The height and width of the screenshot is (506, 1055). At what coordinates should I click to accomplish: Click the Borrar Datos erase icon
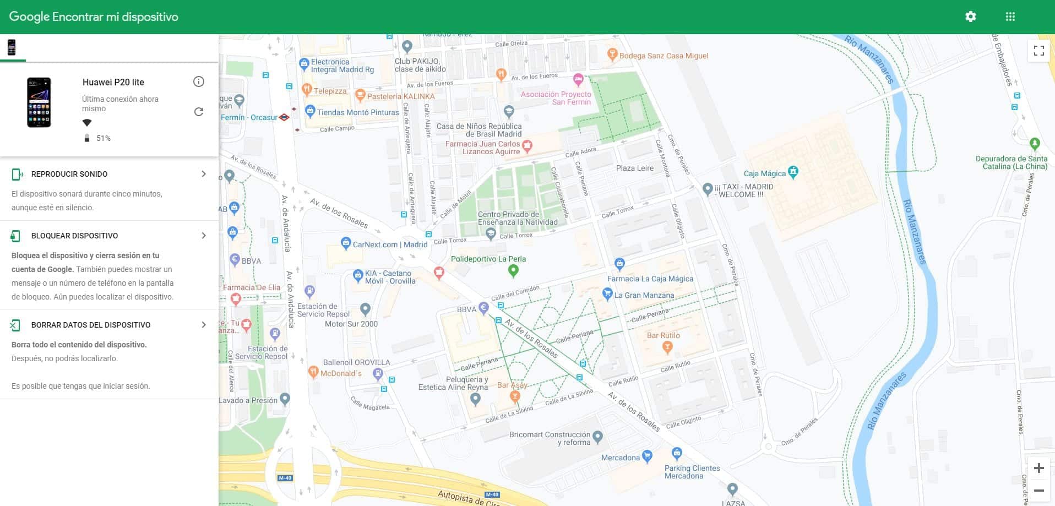(15, 325)
